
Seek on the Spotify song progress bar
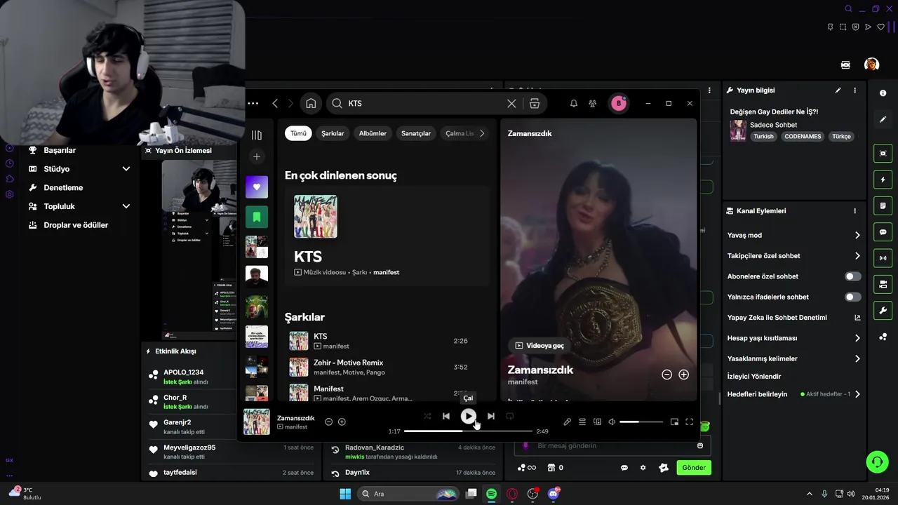[x=468, y=431]
